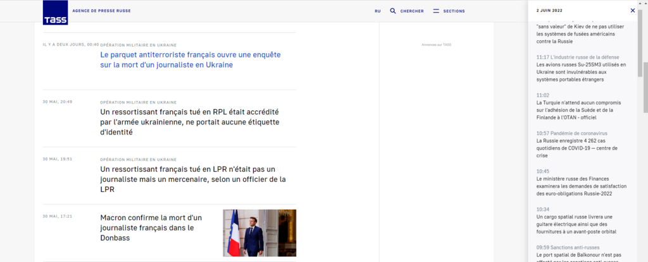Switch language to RU

coord(378,11)
